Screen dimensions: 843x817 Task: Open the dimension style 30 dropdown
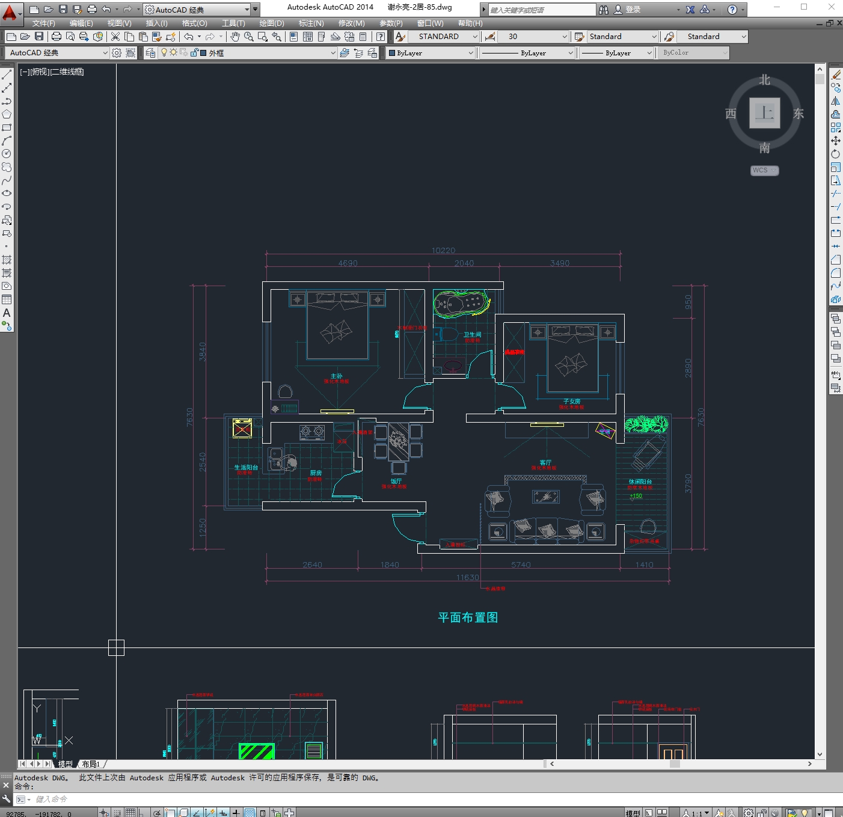pos(564,37)
